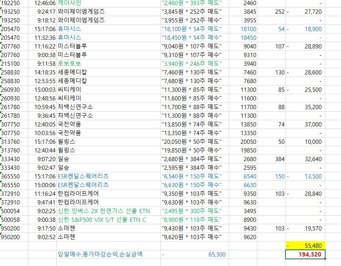Click the cell "3,940원 * 246주 매도"
Image resolution: width=341 pixels, height=266 pixels.
pos(195,64)
